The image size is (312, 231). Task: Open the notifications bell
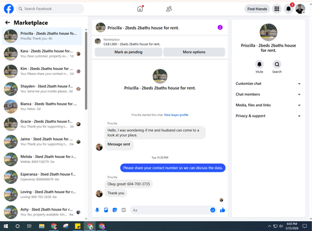coord(288,9)
